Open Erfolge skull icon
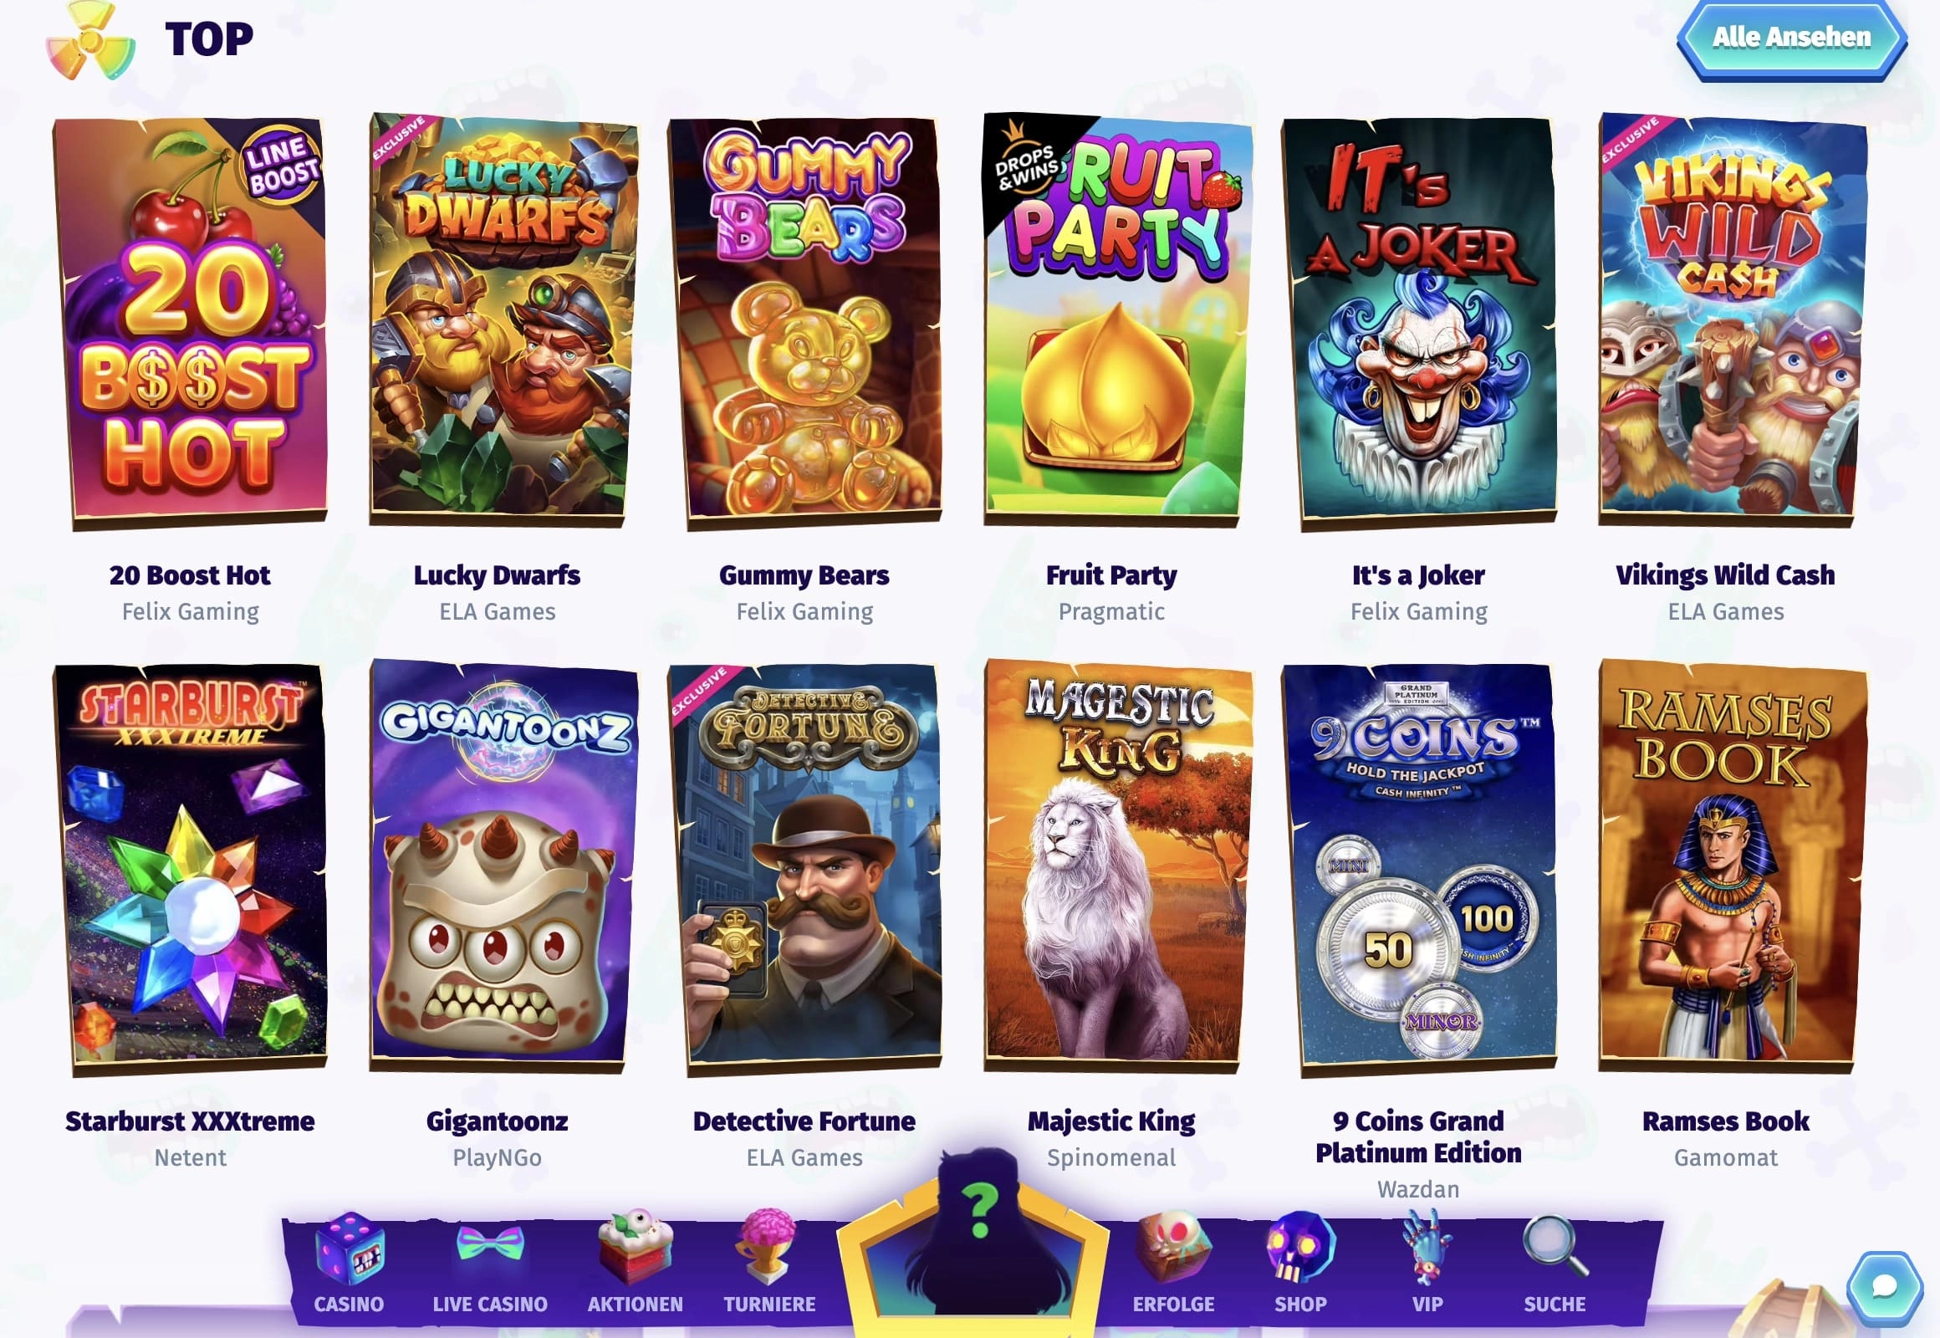 click(1174, 1247)
